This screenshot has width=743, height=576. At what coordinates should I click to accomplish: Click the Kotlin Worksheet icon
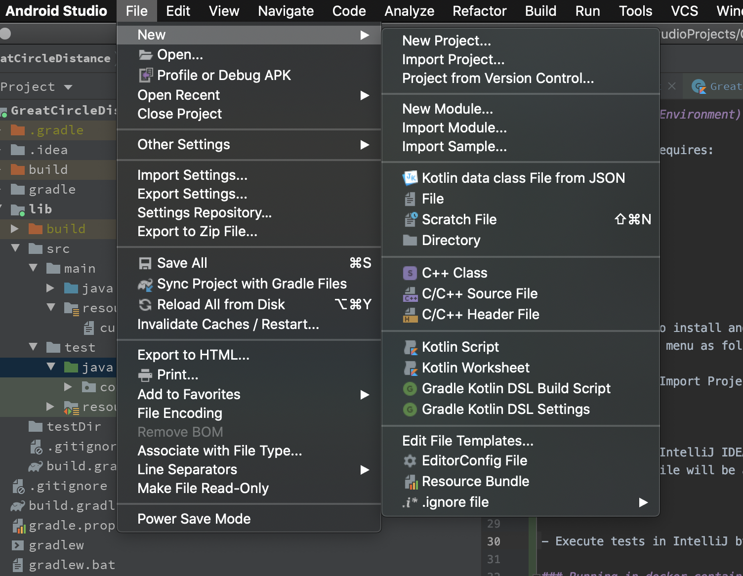point(410,368)
